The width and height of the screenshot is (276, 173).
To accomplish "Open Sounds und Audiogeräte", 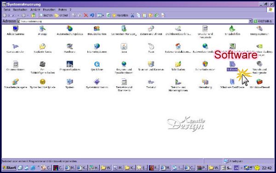I will coord(259,67).
